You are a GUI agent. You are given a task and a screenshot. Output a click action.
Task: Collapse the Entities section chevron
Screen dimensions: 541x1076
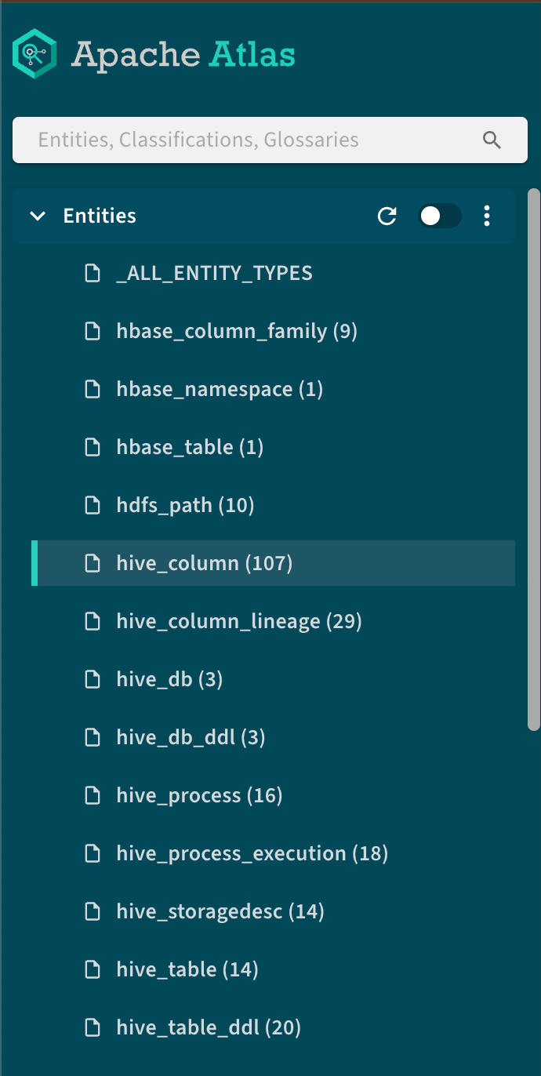tap(37, 216)
